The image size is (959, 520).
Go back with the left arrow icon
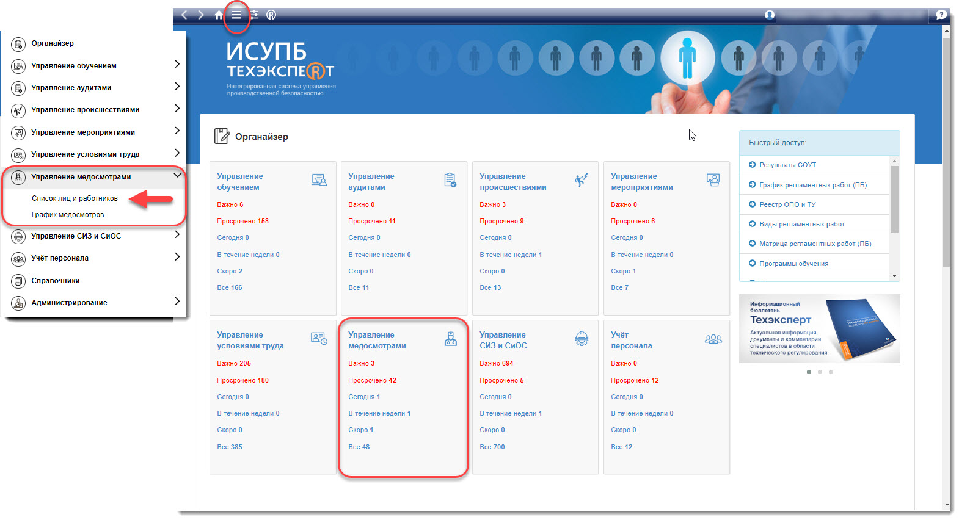[x=184, y=15]
